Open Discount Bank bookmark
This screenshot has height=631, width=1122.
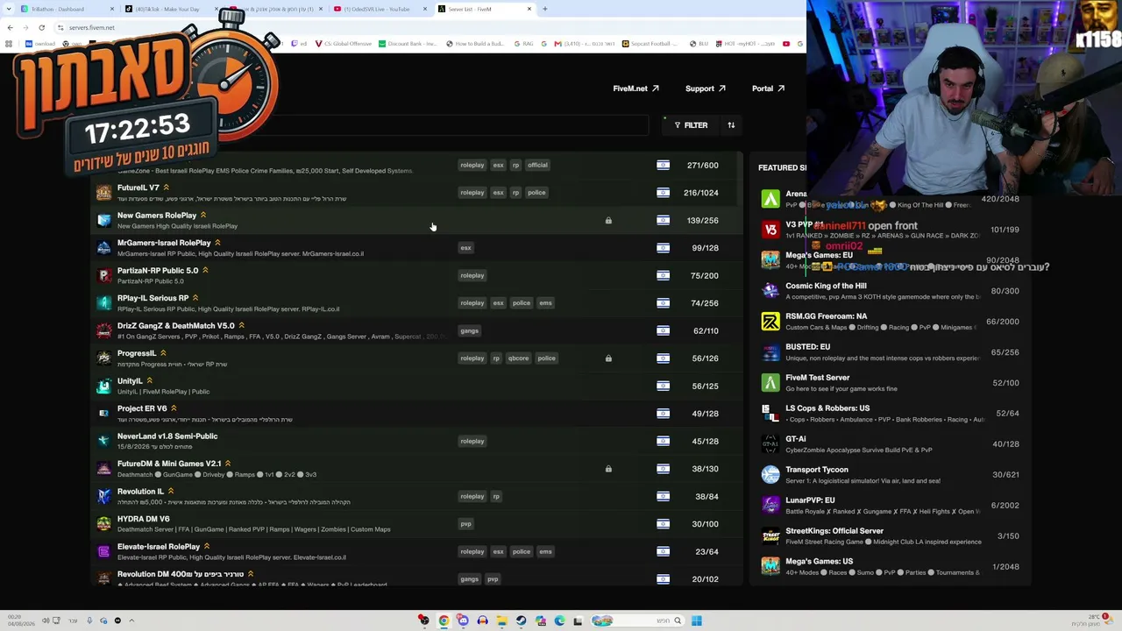pos(408,44)
